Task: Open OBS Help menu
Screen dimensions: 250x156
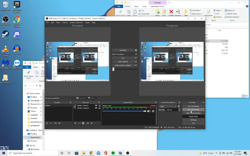Action: click(x=93, y=22)
